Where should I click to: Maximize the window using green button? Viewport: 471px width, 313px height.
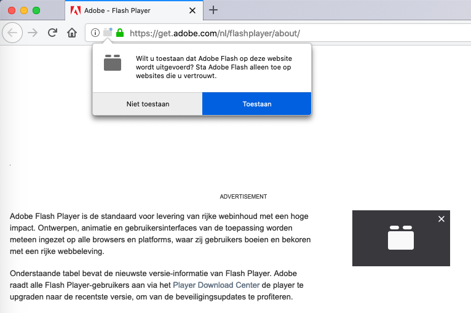click(36, 10)
